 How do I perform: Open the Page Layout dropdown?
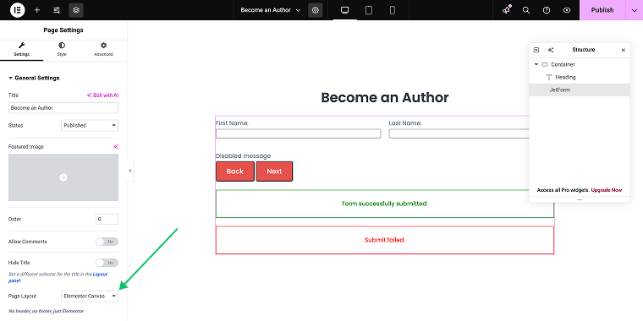(x=90, y=296)
